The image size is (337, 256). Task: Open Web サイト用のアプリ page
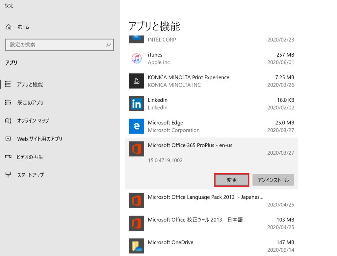tap(40, 139)
